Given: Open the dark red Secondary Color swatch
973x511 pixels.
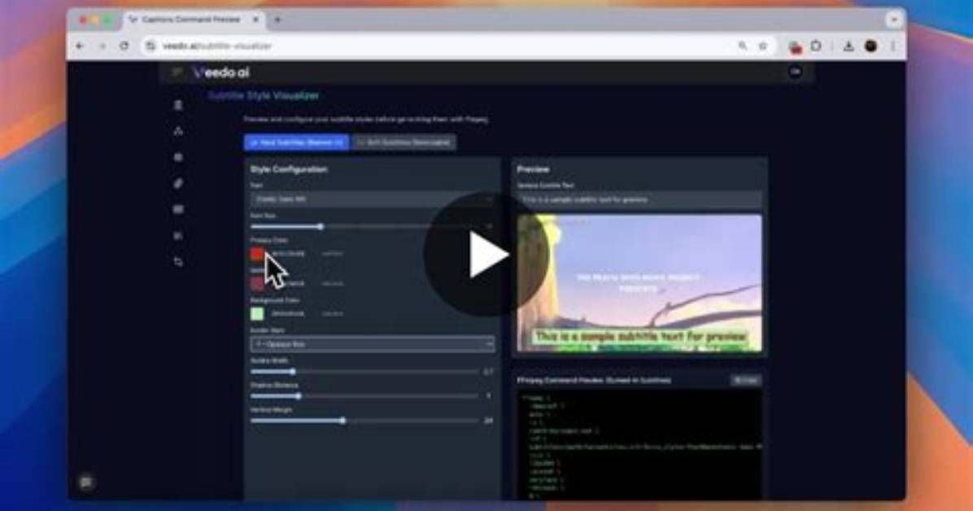Looking at the screenshot, I should [257, 284].
